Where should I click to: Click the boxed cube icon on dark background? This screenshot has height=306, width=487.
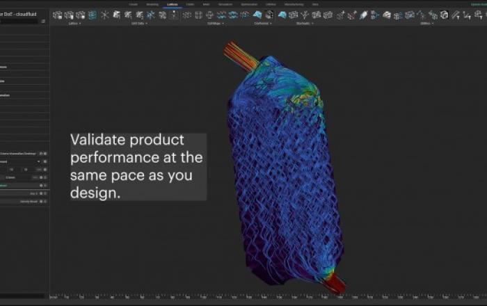445,15
